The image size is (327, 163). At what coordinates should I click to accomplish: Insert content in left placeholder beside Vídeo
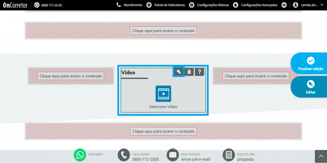coord(71,76)
